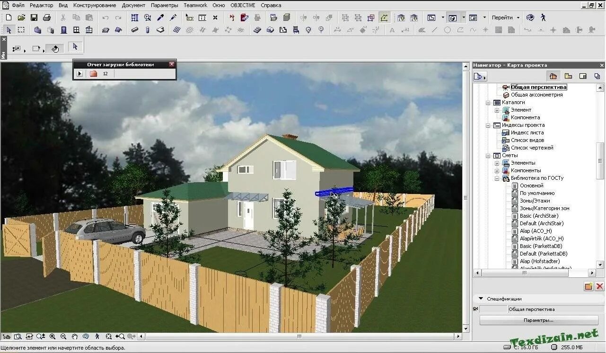Zoom in using the magnifier plus icon

(52, 336)
